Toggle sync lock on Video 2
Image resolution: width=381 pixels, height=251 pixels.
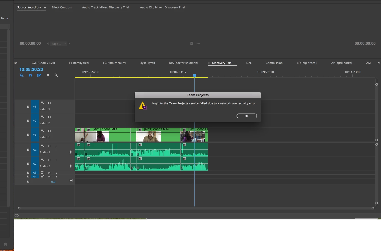[x=43, y=117]
